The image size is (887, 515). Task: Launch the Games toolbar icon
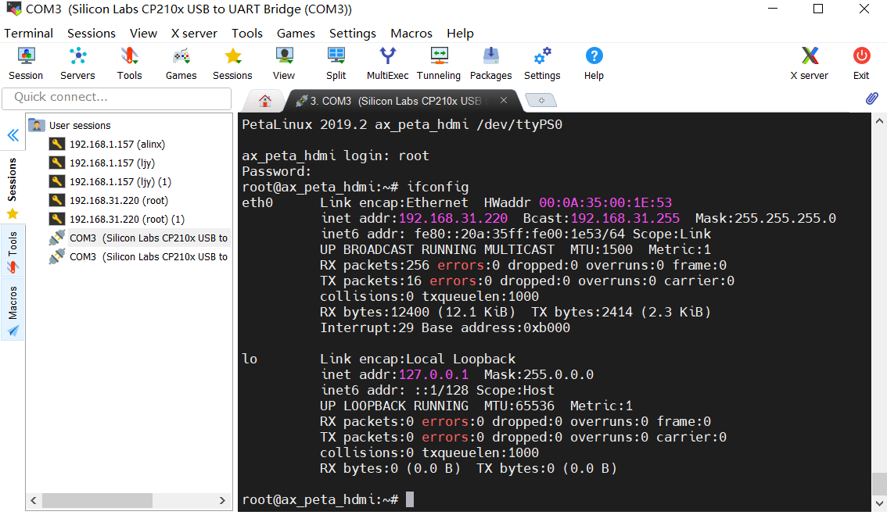181,63
